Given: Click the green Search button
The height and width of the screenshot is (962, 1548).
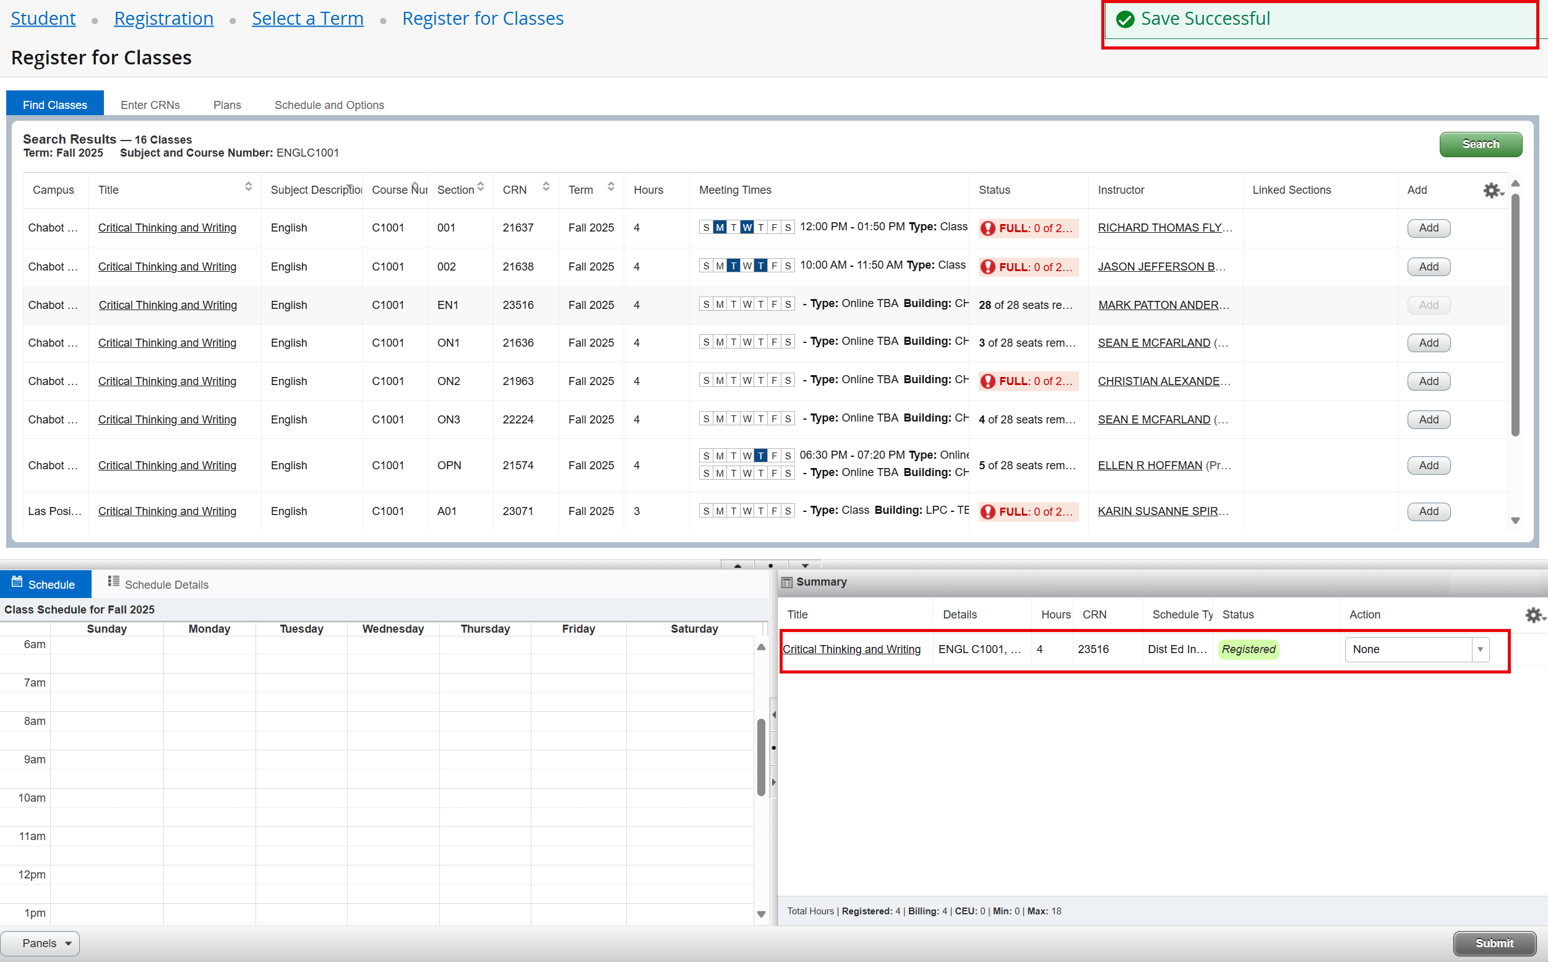Looking at the screenshot, I should (x=1480, y=144).
